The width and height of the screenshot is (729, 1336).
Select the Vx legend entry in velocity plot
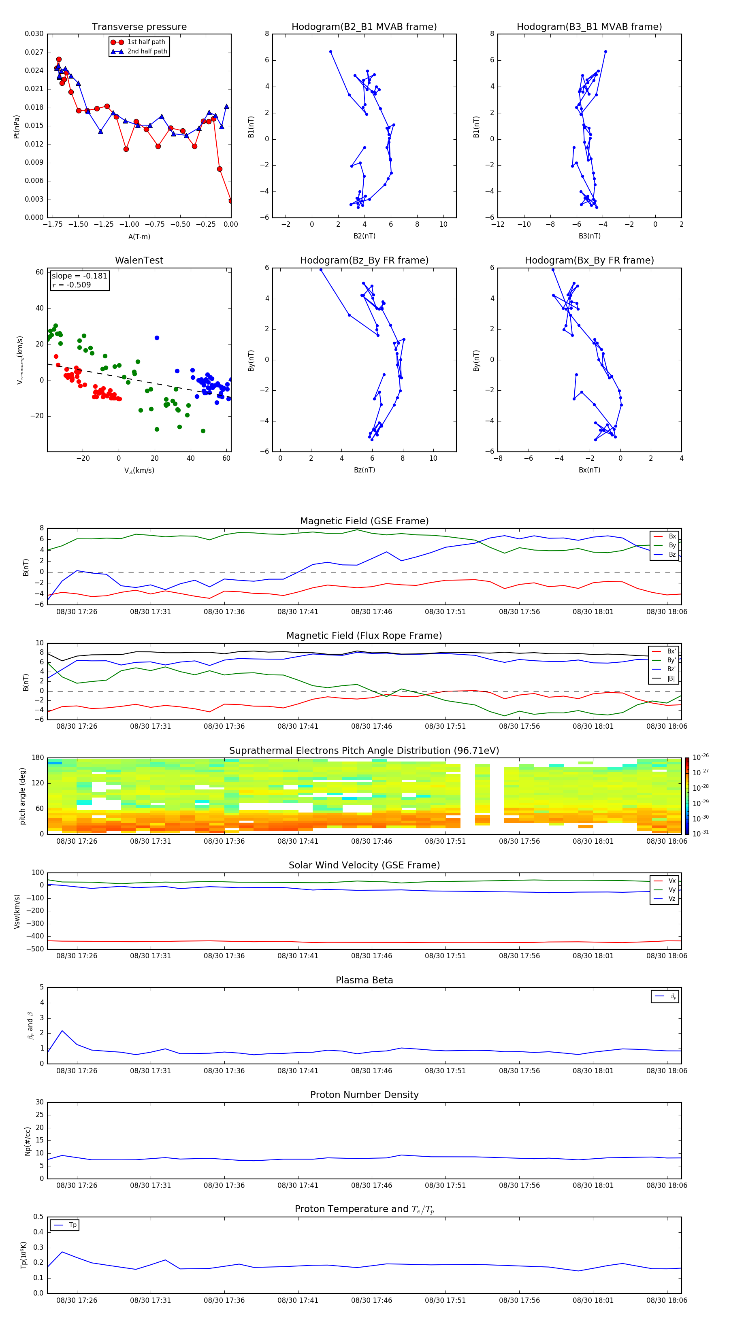click(x=665, y=881)
